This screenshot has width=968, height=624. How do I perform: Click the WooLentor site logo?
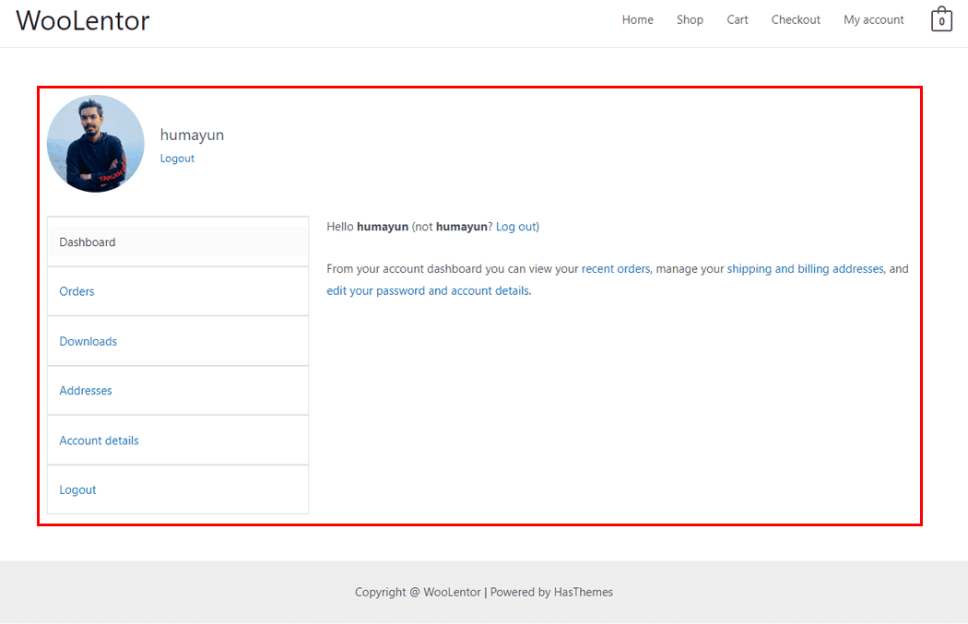click(83, 20)
